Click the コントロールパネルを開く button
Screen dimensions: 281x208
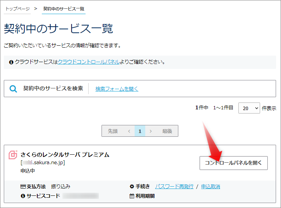(233, 163)
